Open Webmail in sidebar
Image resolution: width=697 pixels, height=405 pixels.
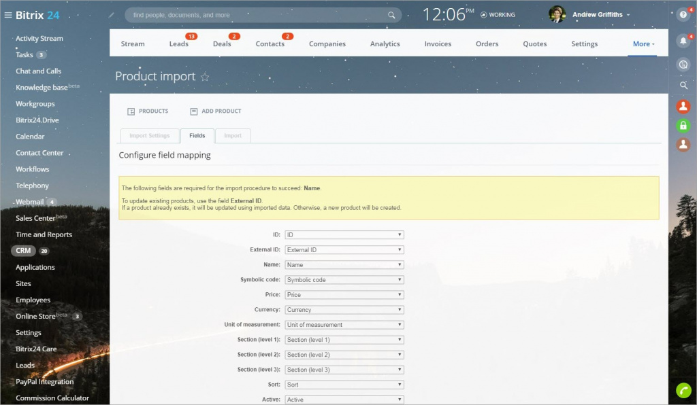click(30, 202)
